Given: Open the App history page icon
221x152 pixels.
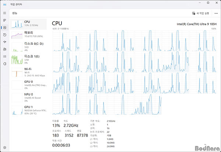Looking at the screenshot, I should click(x=5, y=35).
